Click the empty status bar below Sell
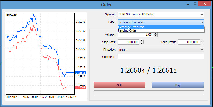213x107 pixels. tap(149, 93)
